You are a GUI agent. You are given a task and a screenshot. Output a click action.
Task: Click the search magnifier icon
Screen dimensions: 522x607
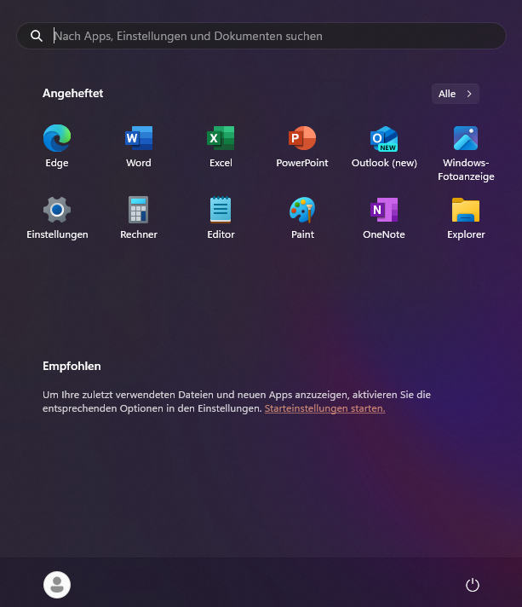point(37,36)
